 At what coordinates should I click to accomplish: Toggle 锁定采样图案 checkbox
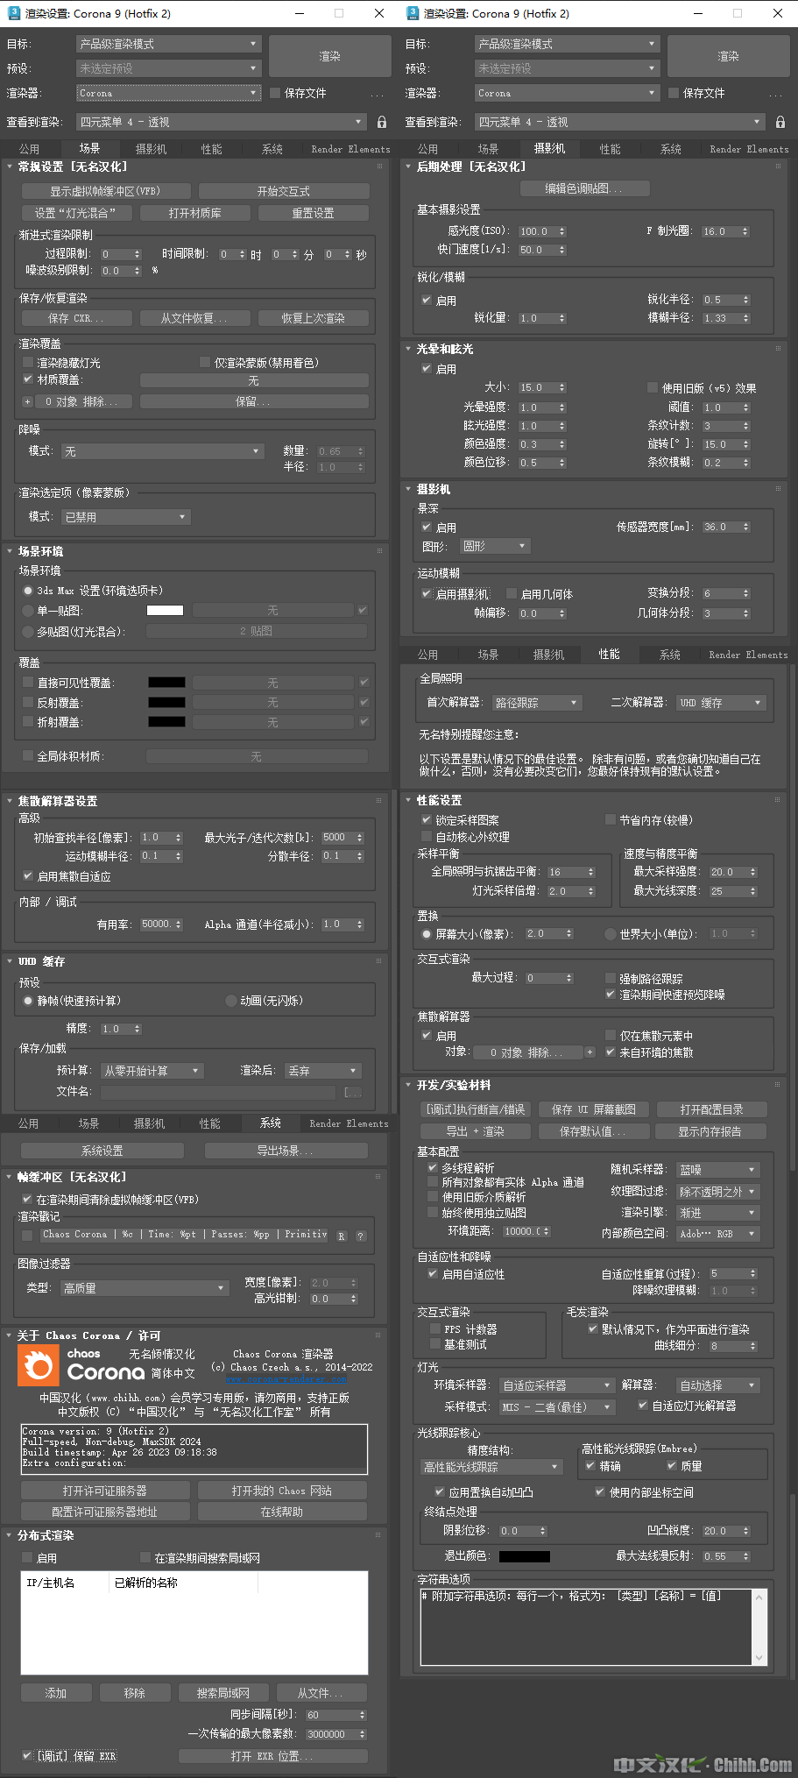pyautogui.click(x=427, y=820)
